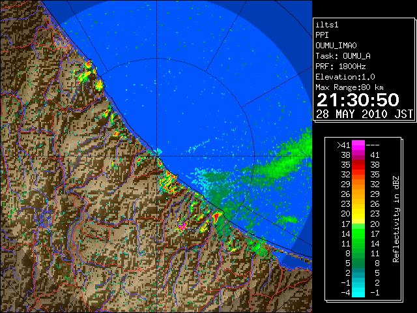Select the 'Elevation:1.0' text
The height and width of the screenshot is (313, 417).
pos(345,77)
